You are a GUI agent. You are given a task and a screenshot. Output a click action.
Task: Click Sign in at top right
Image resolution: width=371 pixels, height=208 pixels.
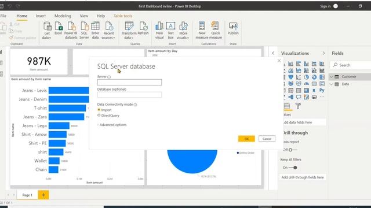(x=325, y=6)
